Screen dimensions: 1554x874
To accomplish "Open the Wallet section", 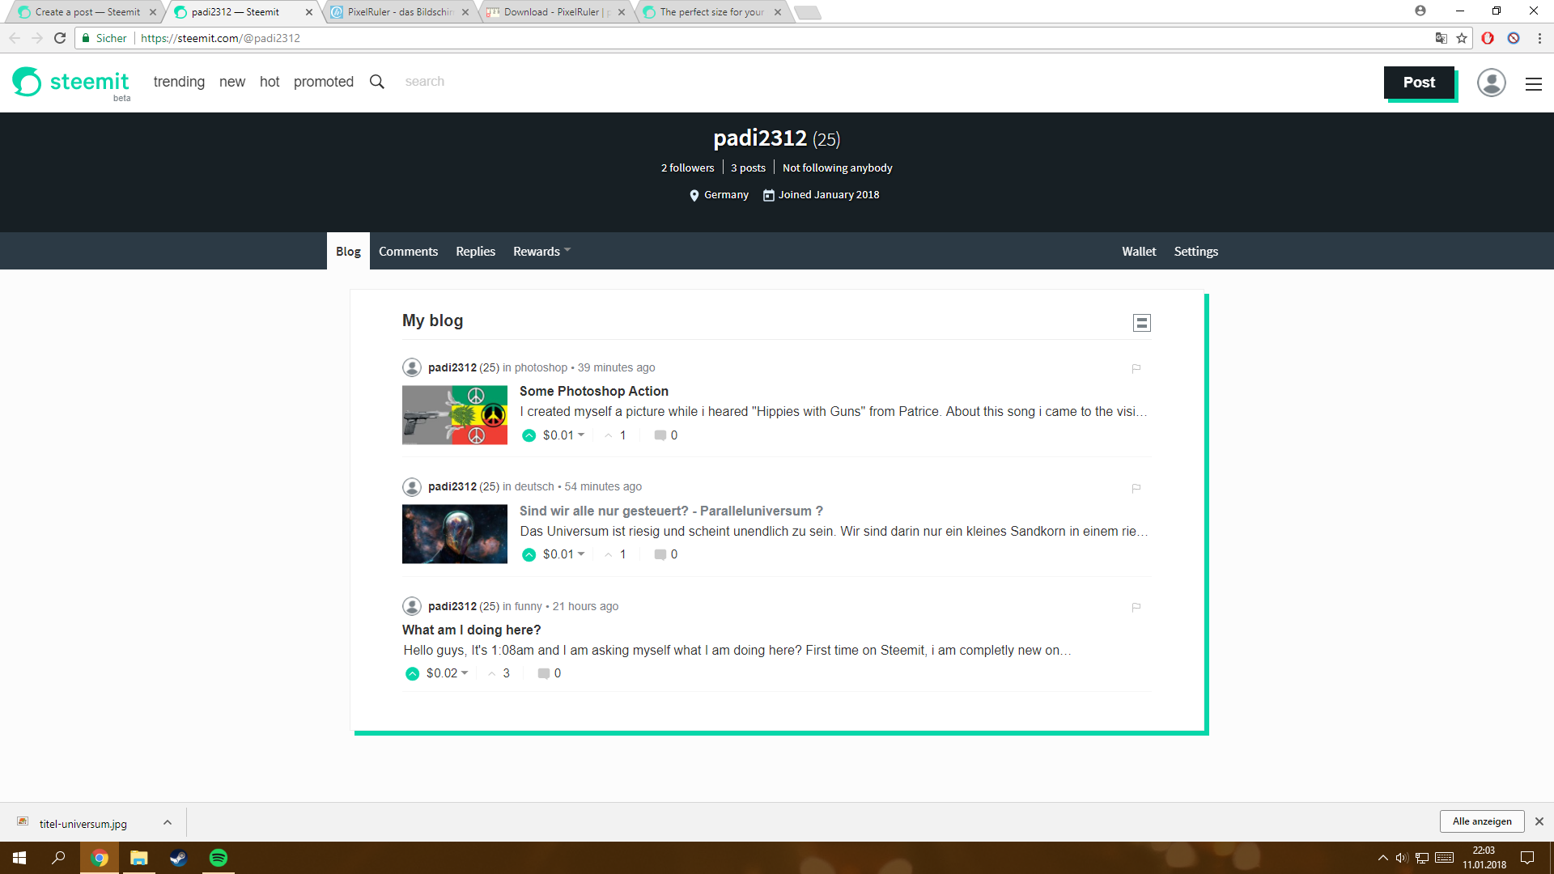I will tap(1139, 251).
